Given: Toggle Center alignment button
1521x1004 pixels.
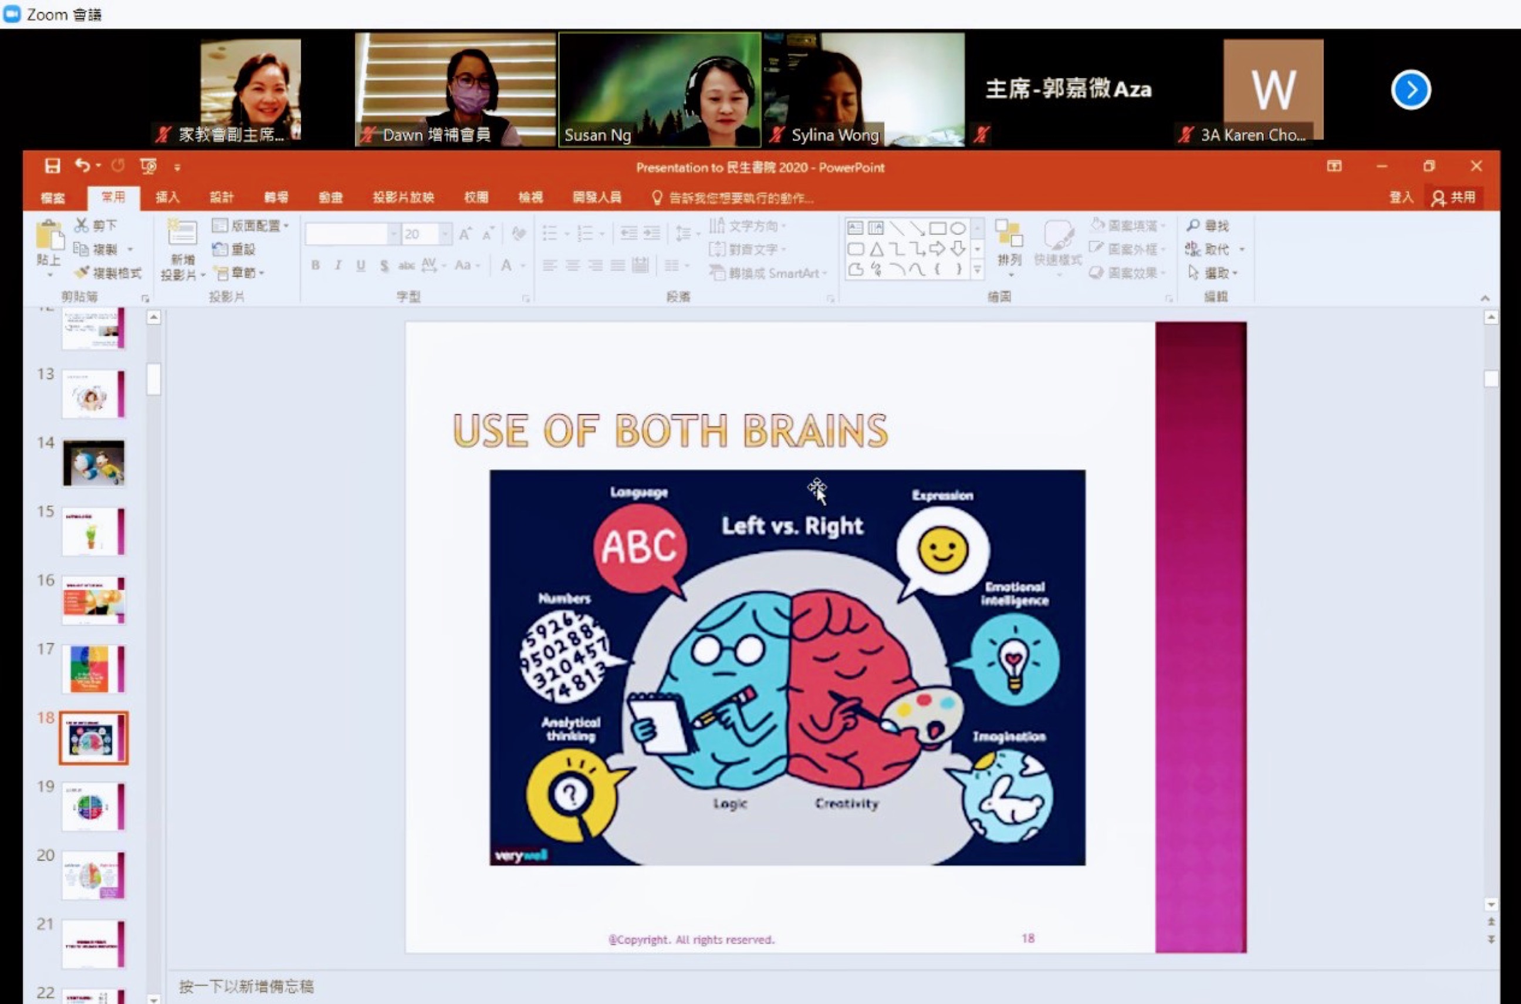Looking at the screenshot, I should [x=573, y=265].
